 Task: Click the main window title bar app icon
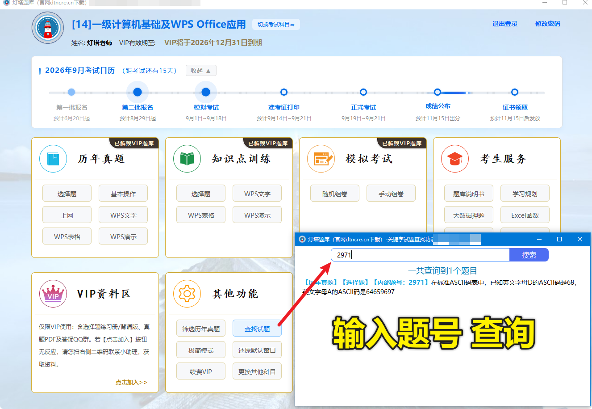[6, 3]
